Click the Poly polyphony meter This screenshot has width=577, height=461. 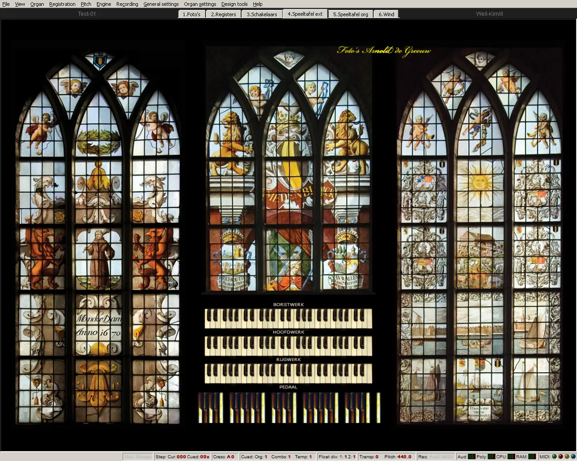coord(491,456)
